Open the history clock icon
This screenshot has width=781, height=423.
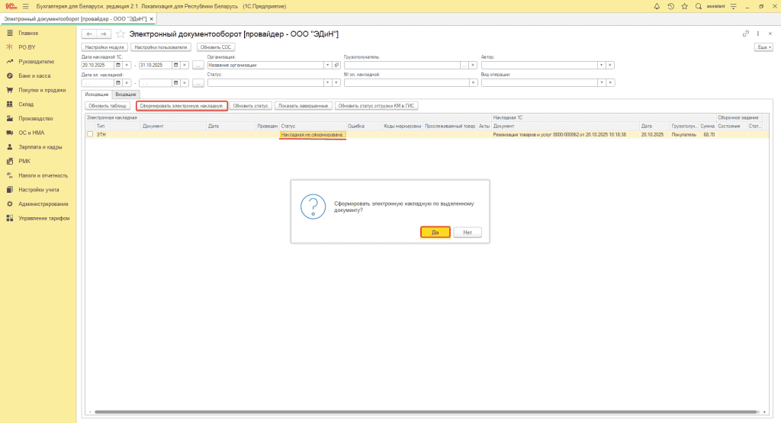[x=670, y=6]
